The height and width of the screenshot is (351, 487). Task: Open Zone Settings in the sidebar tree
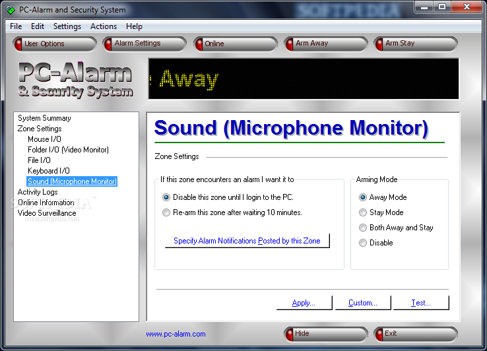(40, 129)
